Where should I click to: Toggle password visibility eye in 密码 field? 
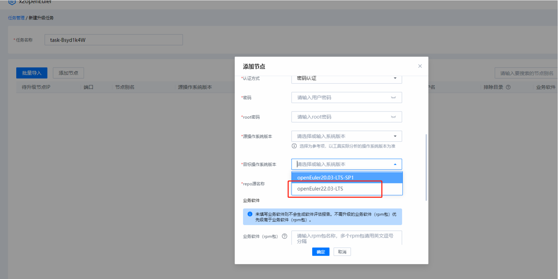393,98
